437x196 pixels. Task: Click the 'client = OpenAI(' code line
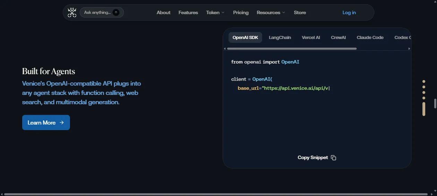pos(252,79)
